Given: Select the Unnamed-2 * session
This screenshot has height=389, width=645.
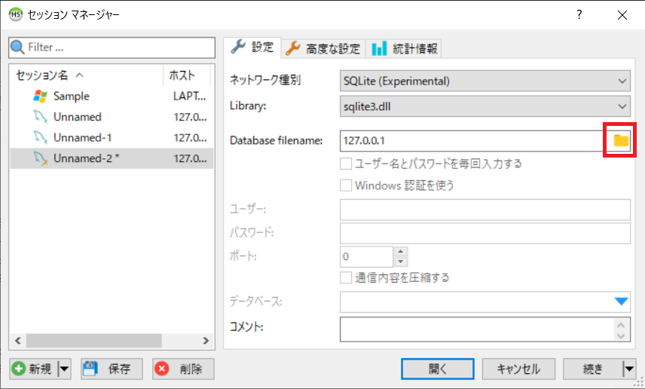Looking at the screenshot, I should [x=112, y=158].
